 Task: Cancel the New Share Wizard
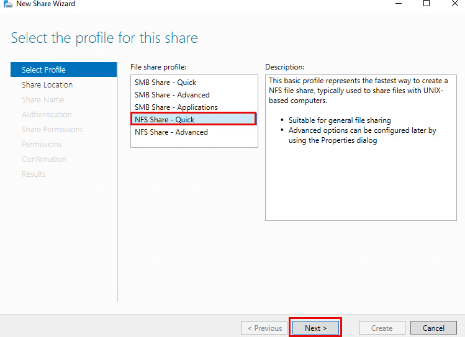pyautogui.click(x=433, y=328)
